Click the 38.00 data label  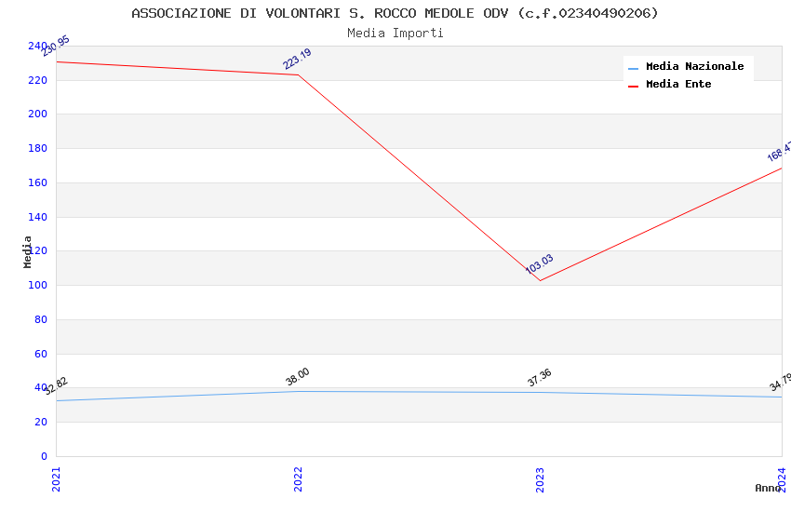tap(297, 377)
